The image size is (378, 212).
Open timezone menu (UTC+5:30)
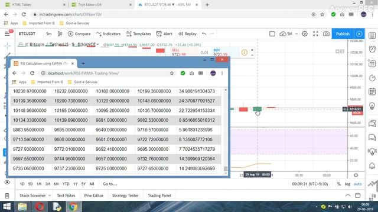309,184
